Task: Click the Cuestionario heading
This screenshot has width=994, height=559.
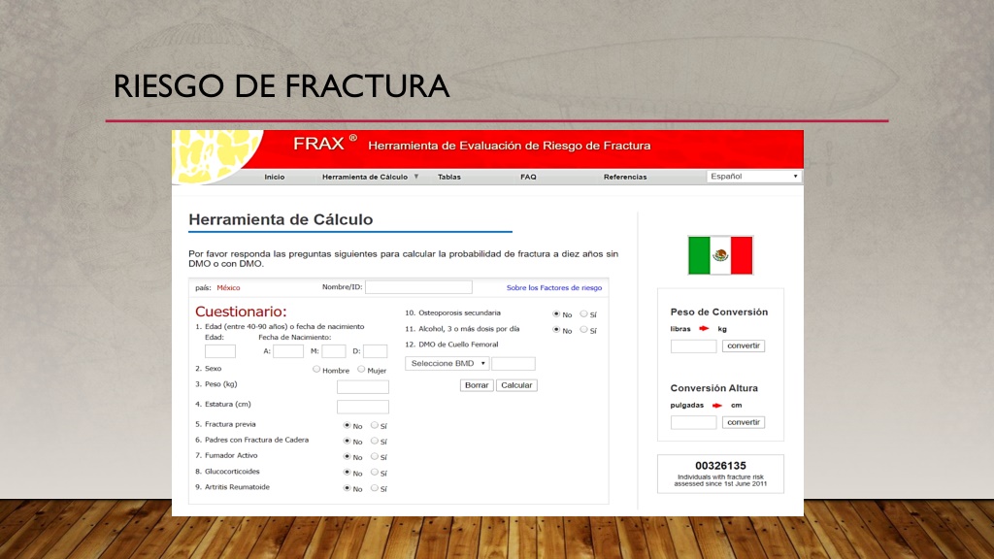Action: (x=241, y=312)
